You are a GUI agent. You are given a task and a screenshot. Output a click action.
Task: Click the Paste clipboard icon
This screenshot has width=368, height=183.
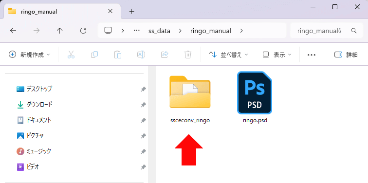point(118,55)
